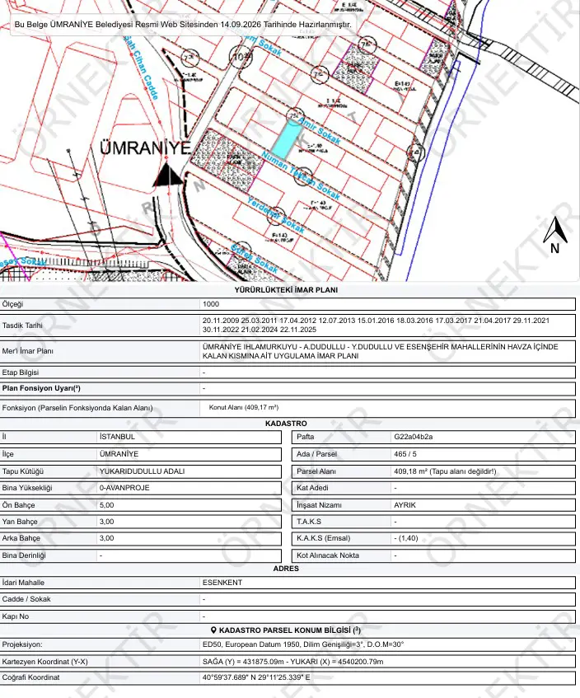The height and width of the screenshot is (698, 580).
Task: Click the Fonksiyon (Parselin Fonksiyonda Kalan Alanı) label
Action: [x=77, y=408]
